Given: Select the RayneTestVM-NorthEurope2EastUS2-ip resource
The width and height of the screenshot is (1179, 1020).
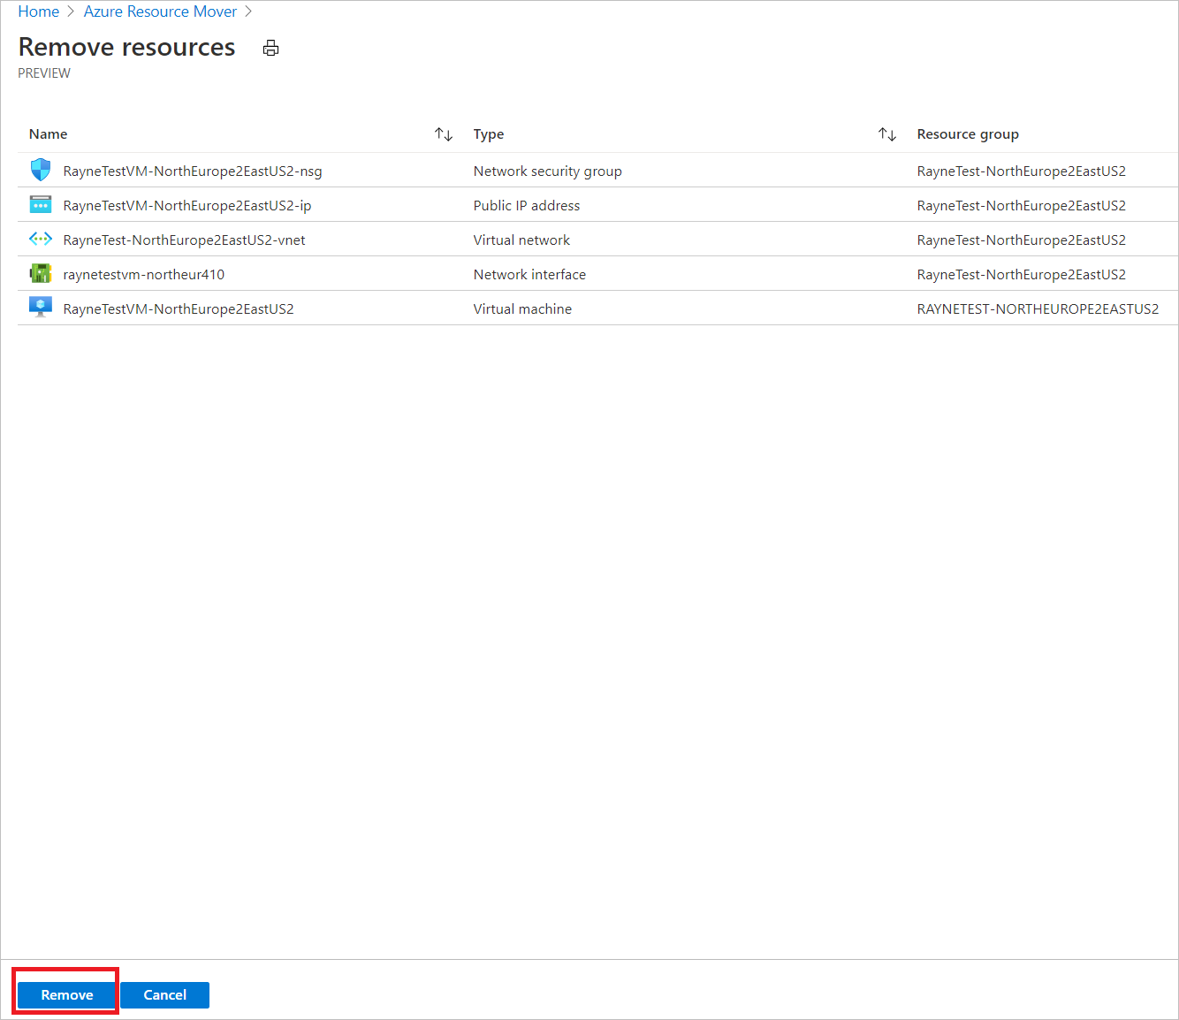Looking at the screenshot, I should (186, 205).
